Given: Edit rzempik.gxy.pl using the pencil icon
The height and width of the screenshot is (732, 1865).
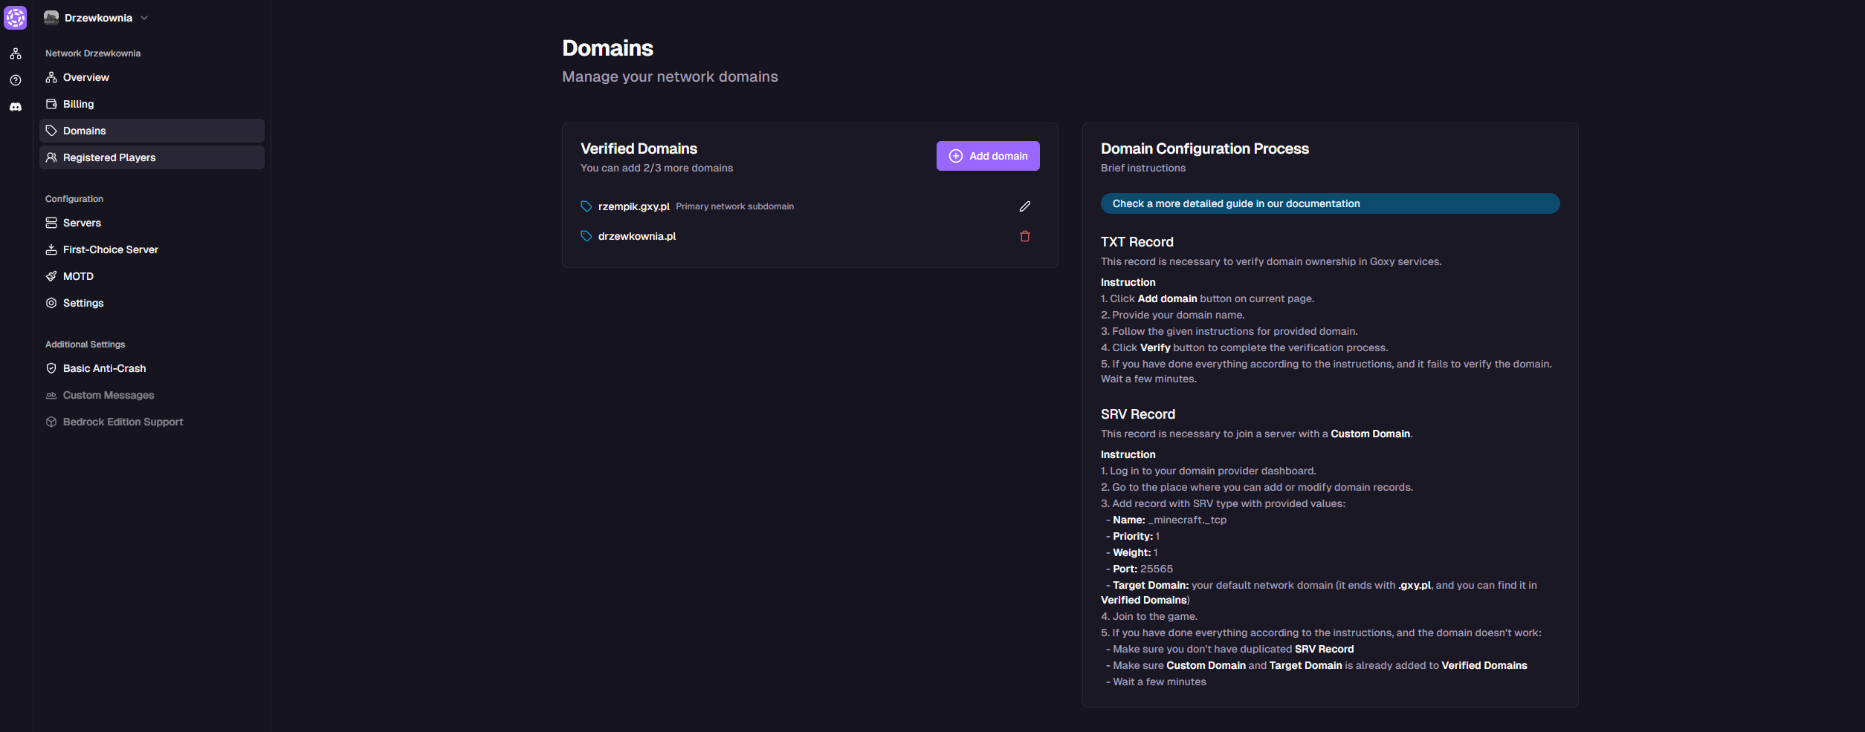Looking at the screenshot, I should (x=1024, y=206).
